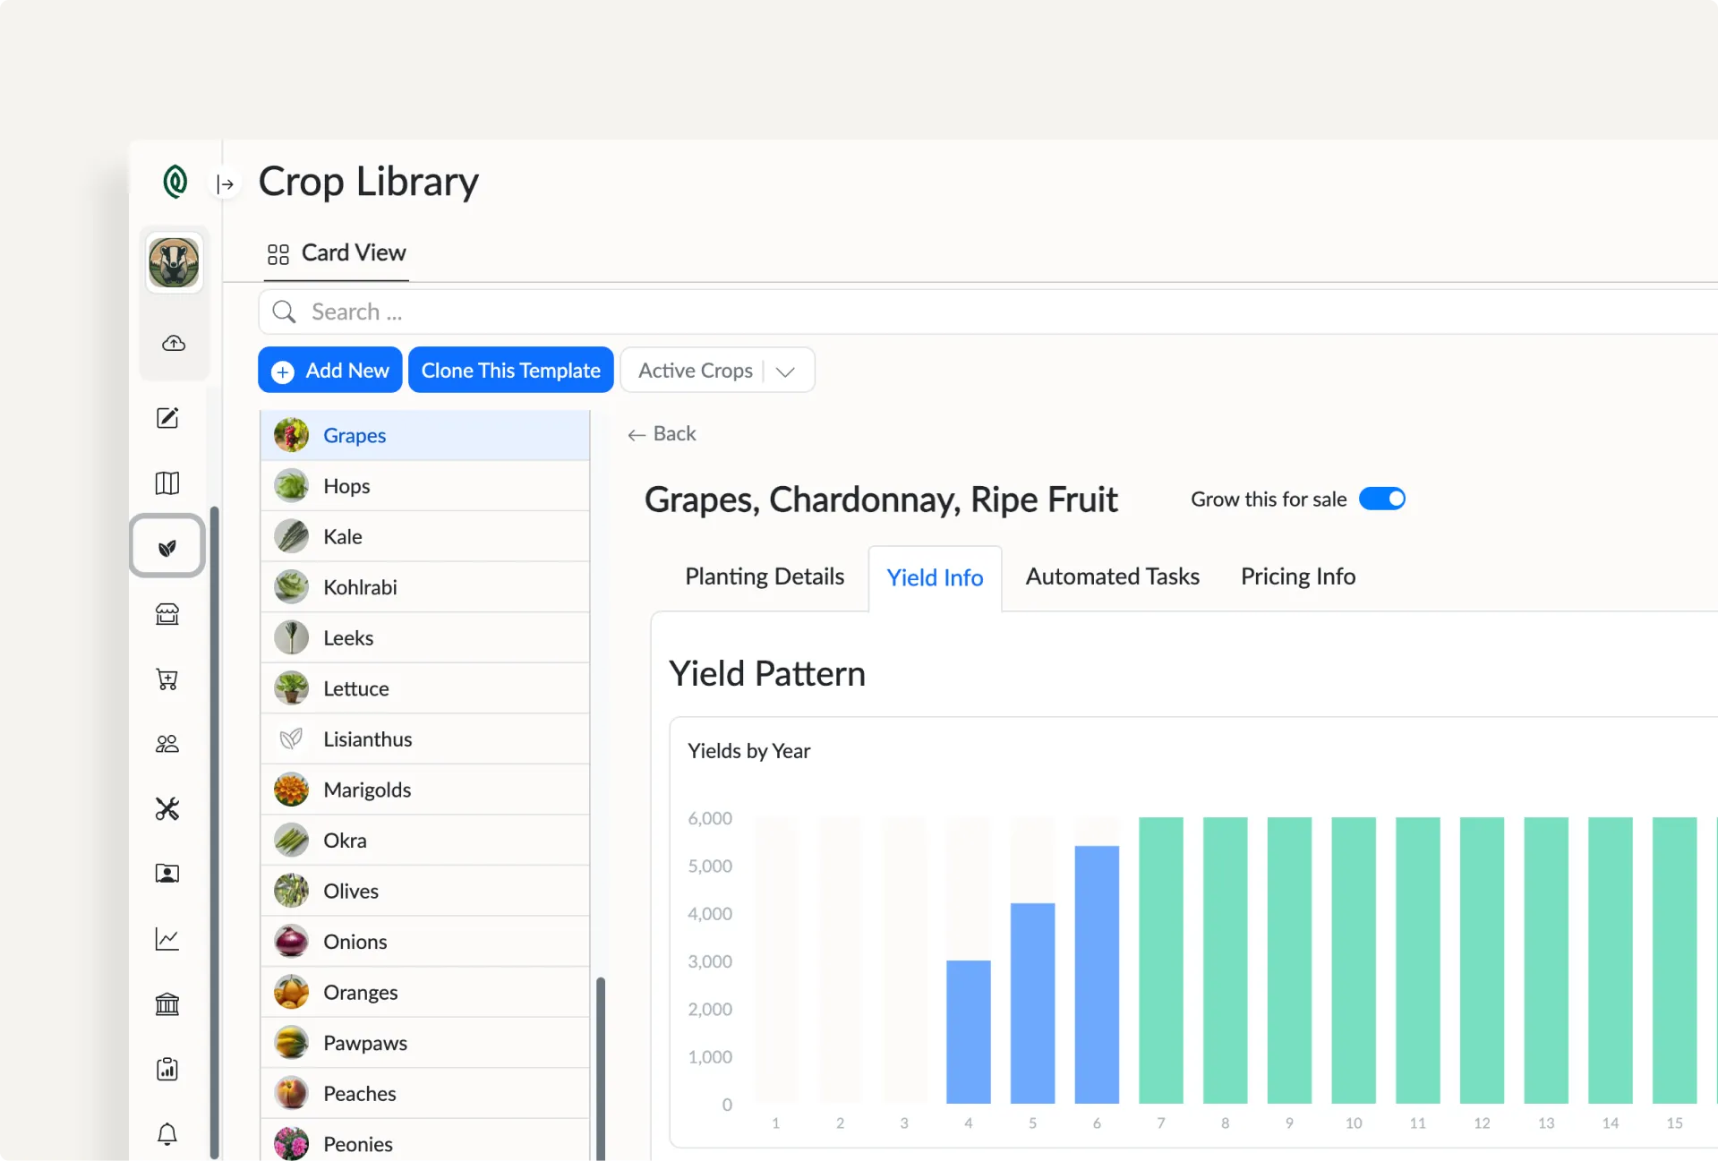This screenshot has height=1161, width=1718.
Task: Select the edit/compose sidebar icon
Action: point(167,418)
